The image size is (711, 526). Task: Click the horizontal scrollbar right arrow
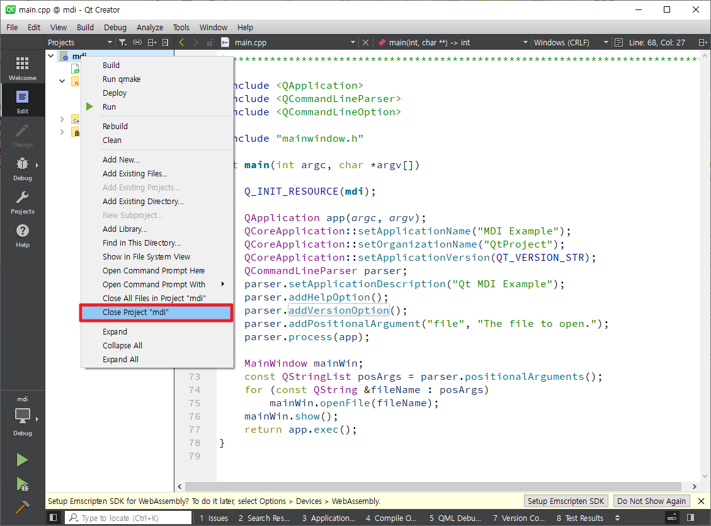(x=694, y=486)
